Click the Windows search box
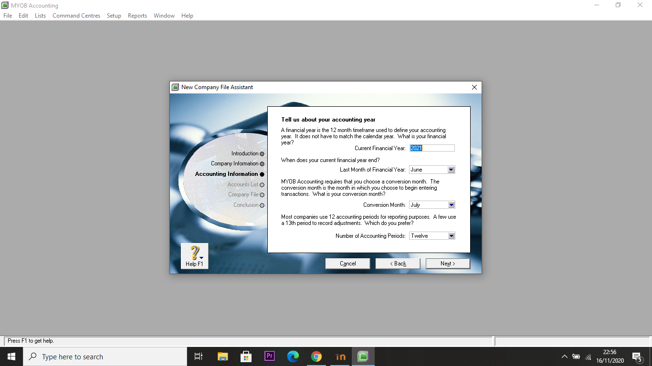This screenshot has width=652, height=366. click(105, 356)
